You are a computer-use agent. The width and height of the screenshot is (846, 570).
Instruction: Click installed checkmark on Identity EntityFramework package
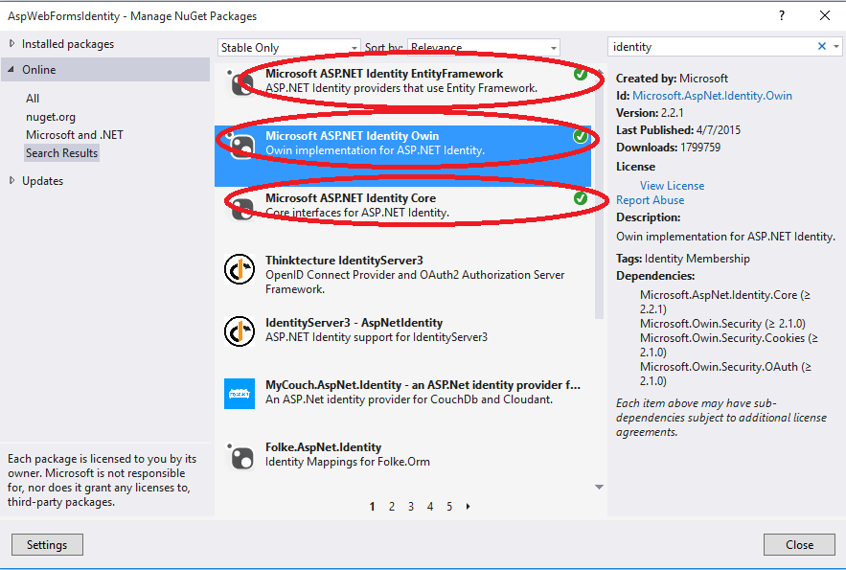pos(581,74)
